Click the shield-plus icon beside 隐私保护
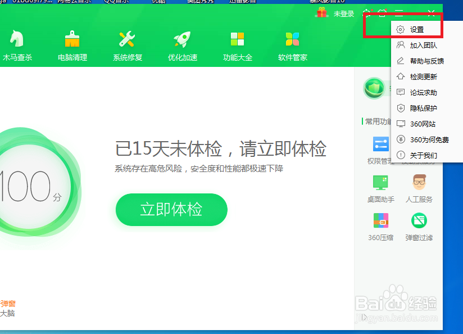The height and width of the screenshot is (334, 463). tap(401, 108)
